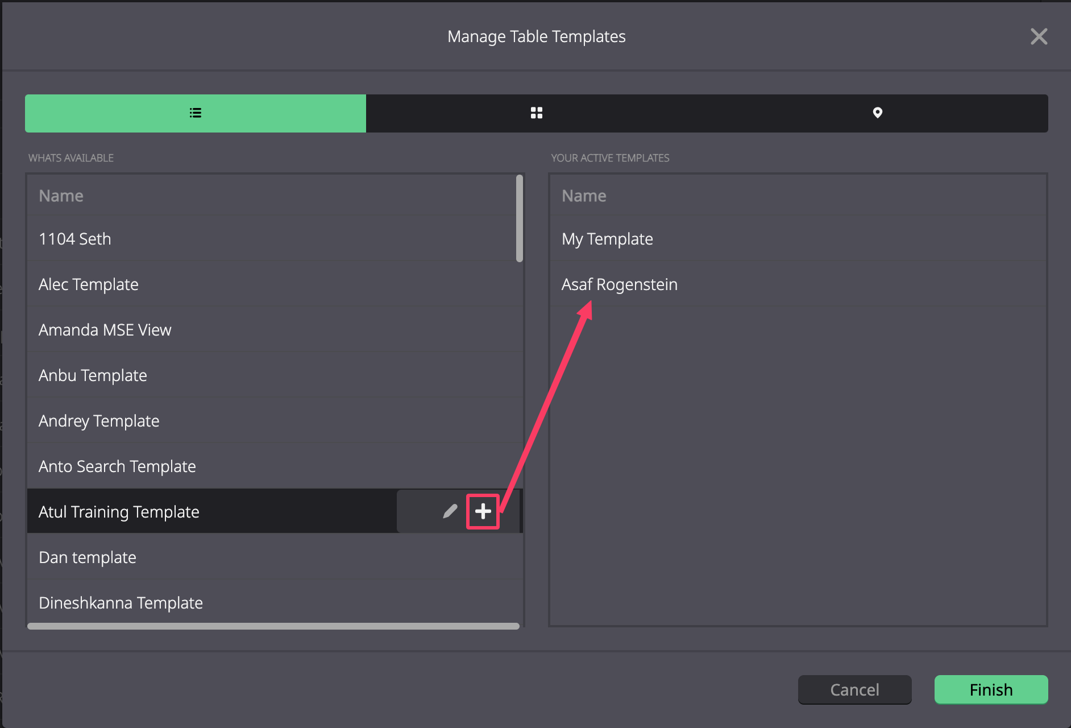Click the vertical scrollbar of available list
This screenshot has height=728, width=1071.
[520, 218]
